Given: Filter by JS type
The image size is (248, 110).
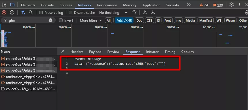Looking at the screenshot, I should [x=158, y=20].
